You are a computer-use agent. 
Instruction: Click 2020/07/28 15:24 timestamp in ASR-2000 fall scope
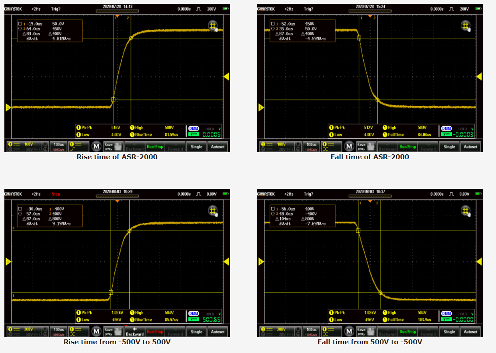(x=370, y=7)
